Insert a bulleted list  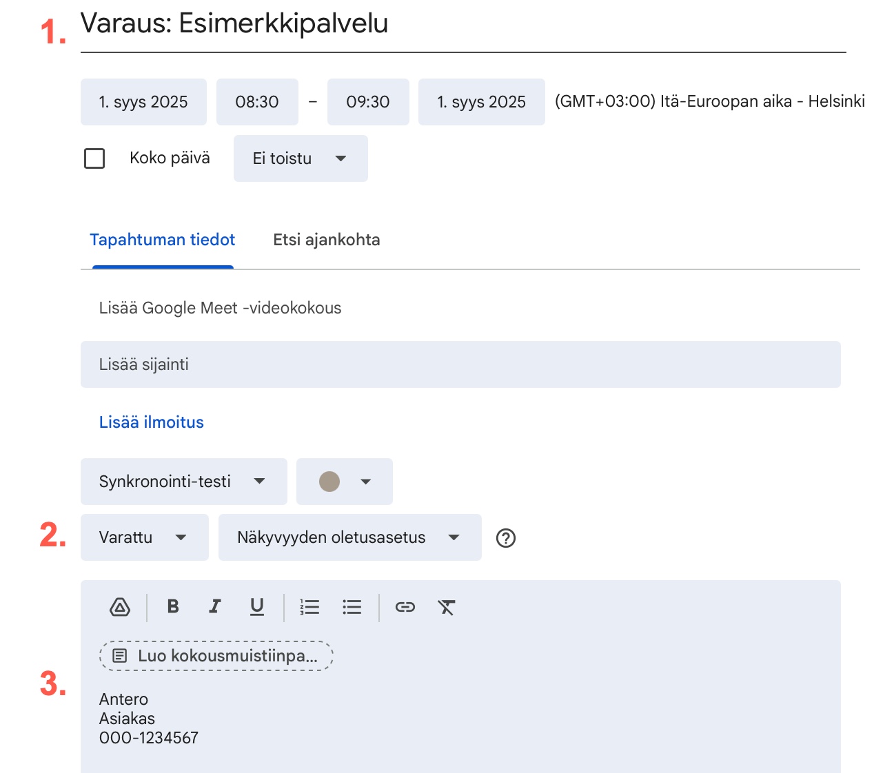click(352, 607)
